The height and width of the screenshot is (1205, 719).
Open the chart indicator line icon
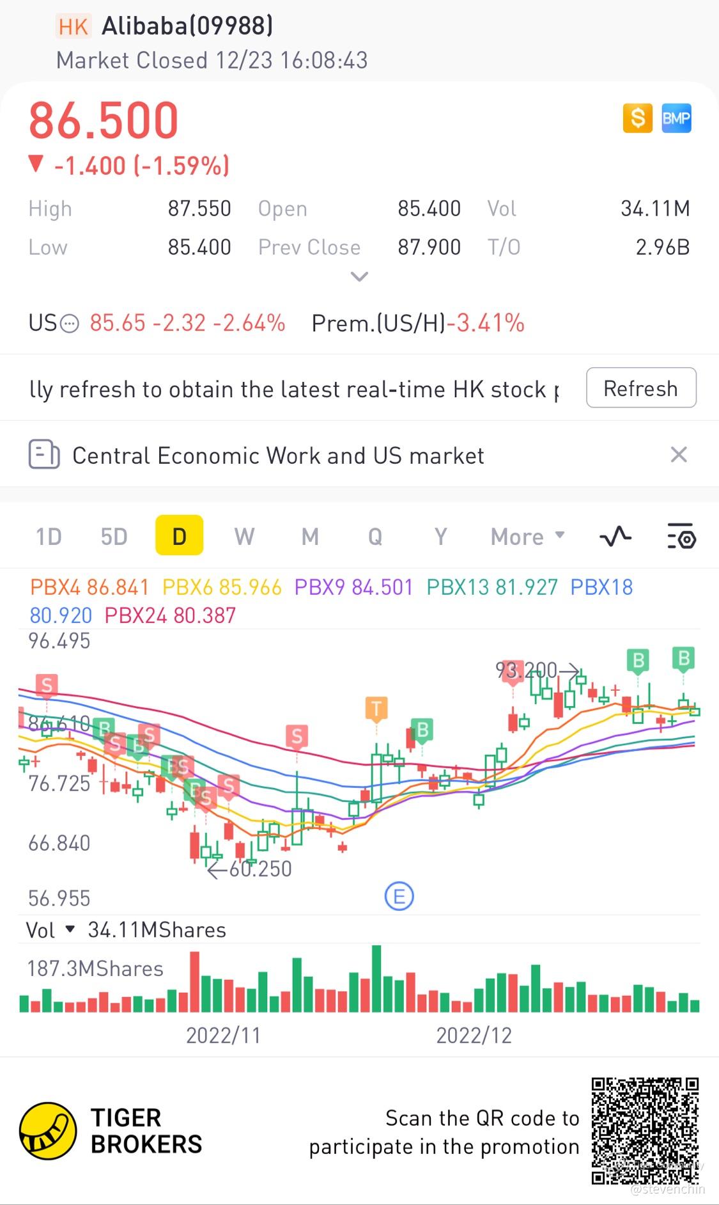tap(615, 537)
